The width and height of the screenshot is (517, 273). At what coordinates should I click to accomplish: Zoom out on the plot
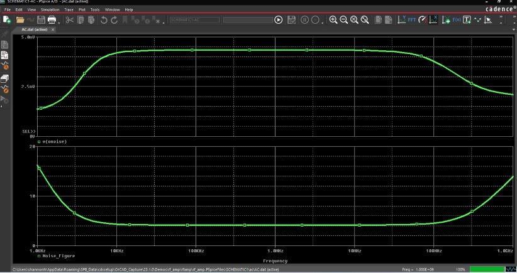point(343,20)
